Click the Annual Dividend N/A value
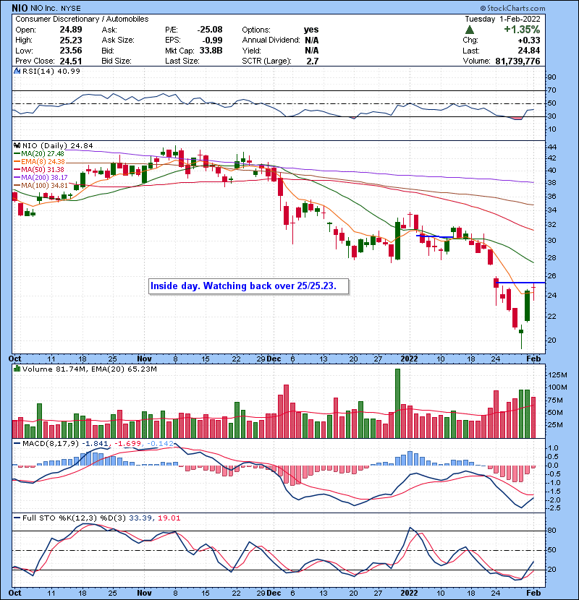This screenshot has height=600, width=579. point(311,40)
